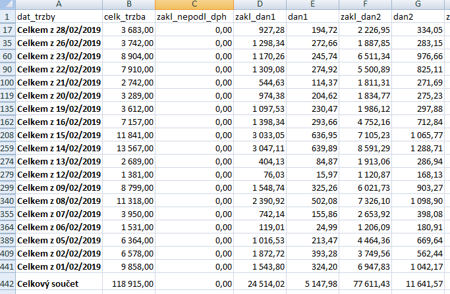Click cell Celkem z 28/02/2019
This screenshot has height=294, width=450.
[59, 30]
